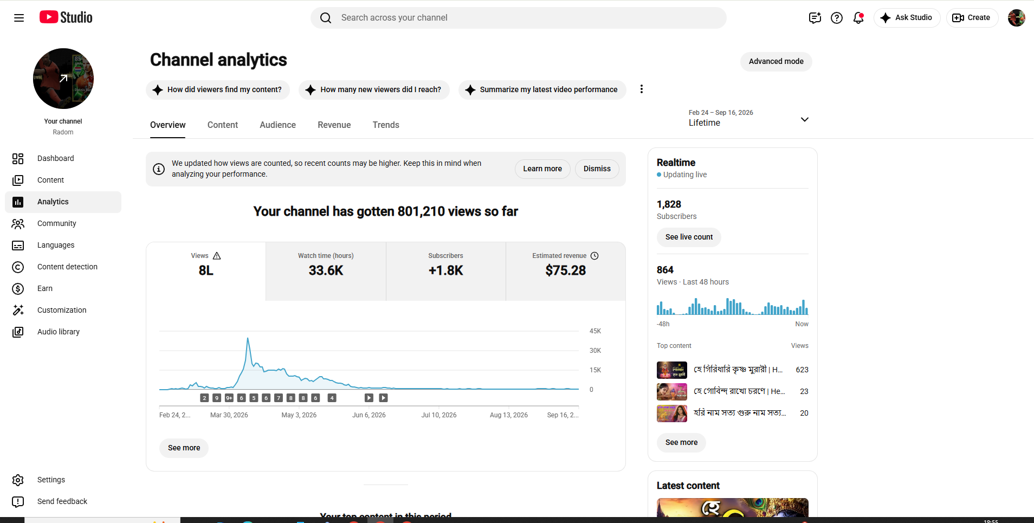Open Audio library from sidebar
1034x523 pixels.
63,332
